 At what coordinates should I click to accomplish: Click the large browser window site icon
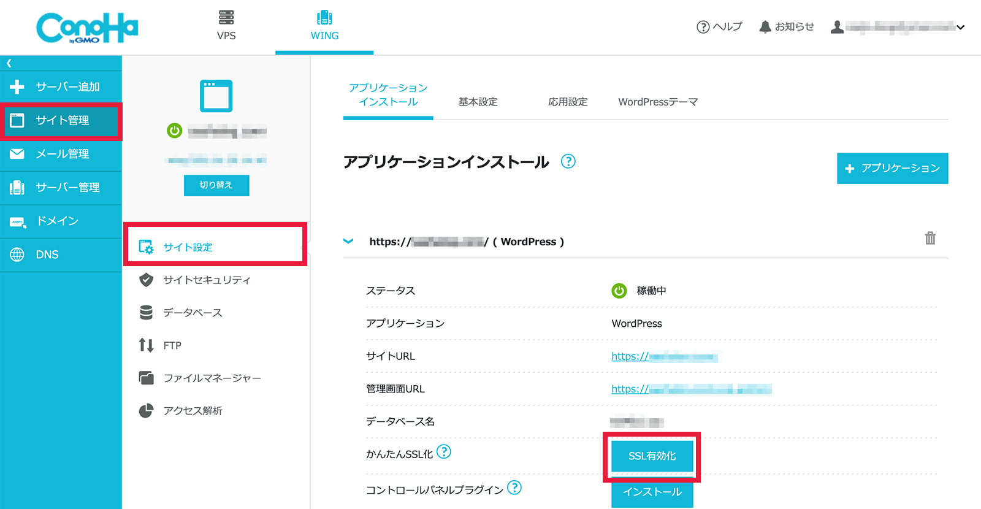pos(216,96)
